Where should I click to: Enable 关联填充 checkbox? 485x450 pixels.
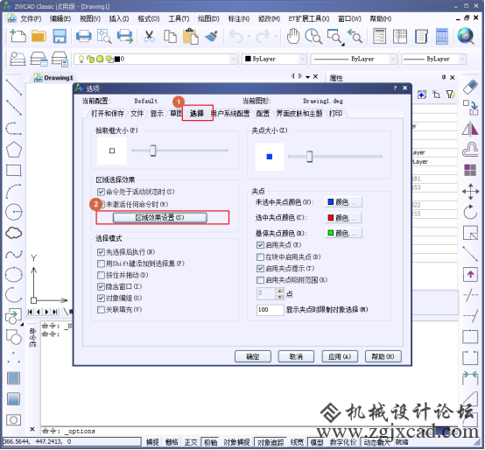(x=101, y=310)
